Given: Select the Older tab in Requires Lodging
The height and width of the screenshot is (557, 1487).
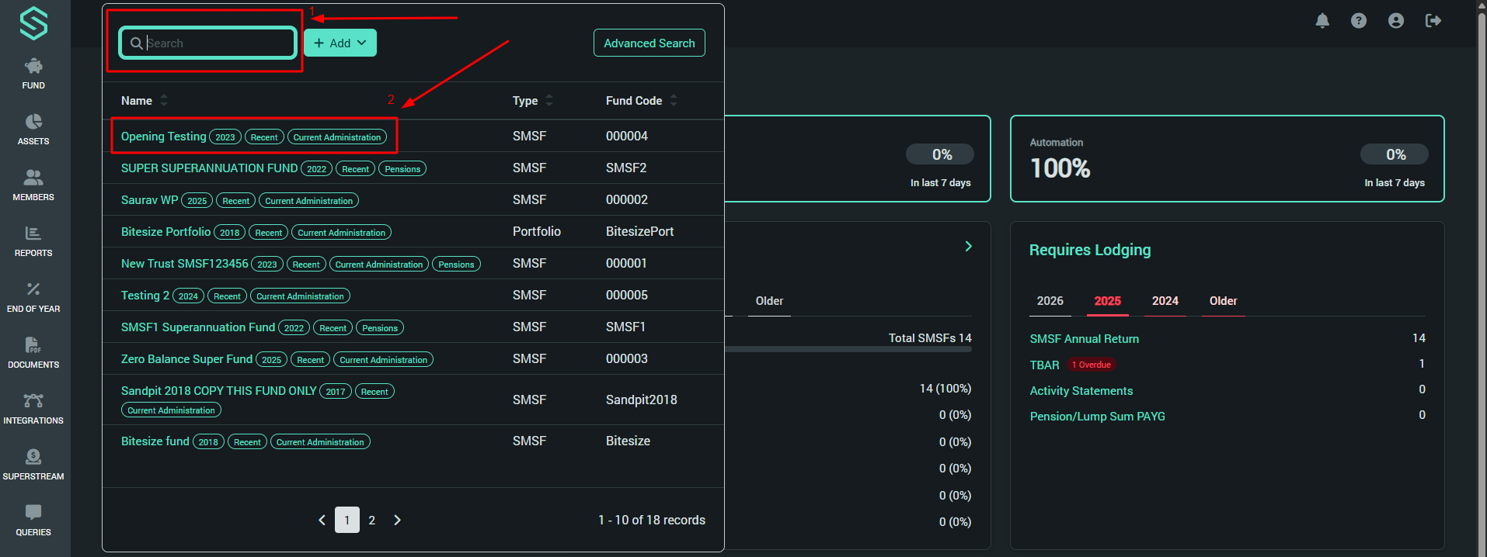Looking at the screenshot, I should point(1223,301).
